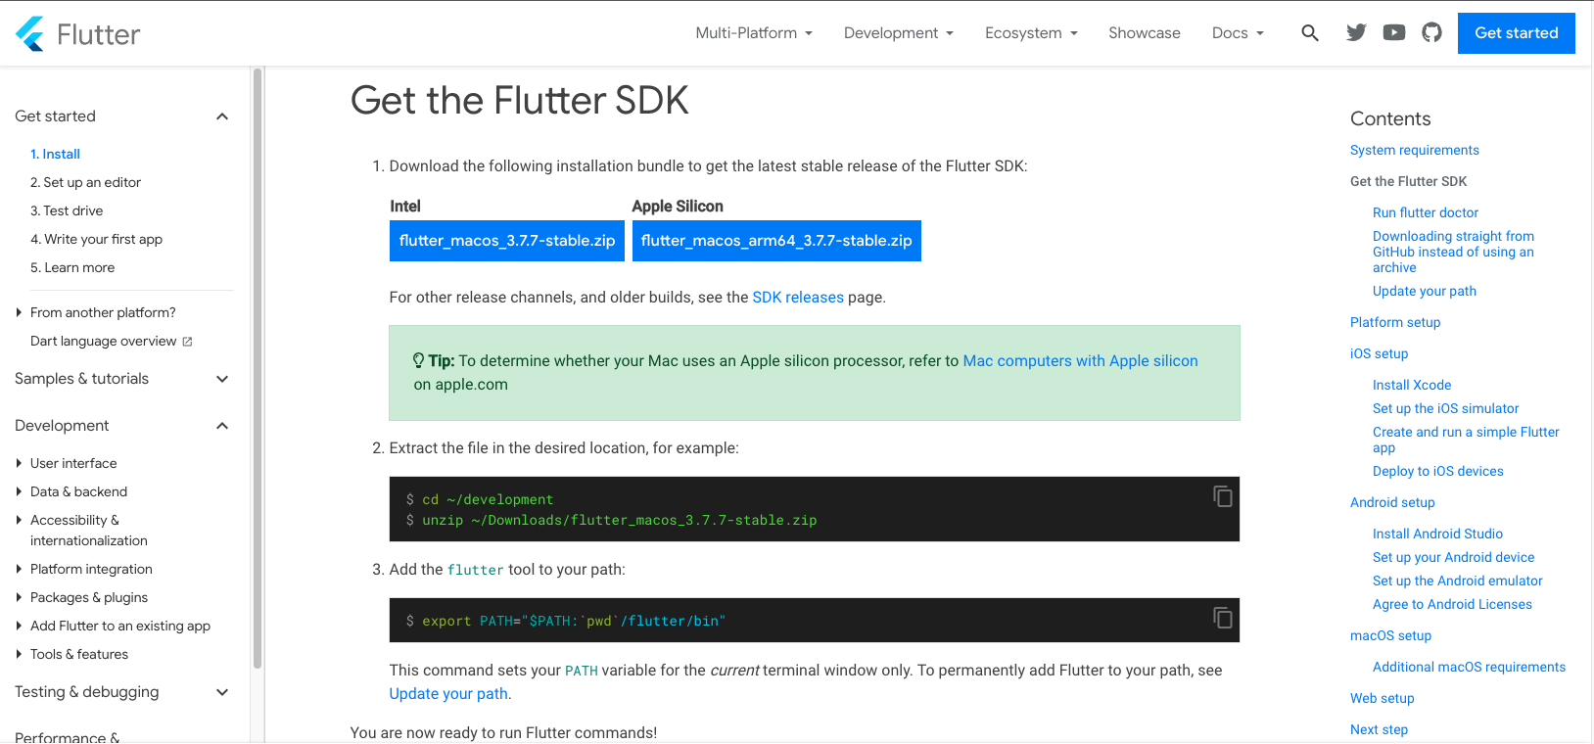Expand the Samples & tutorials section
The image size is (1594, 744).
click(222, 379)
